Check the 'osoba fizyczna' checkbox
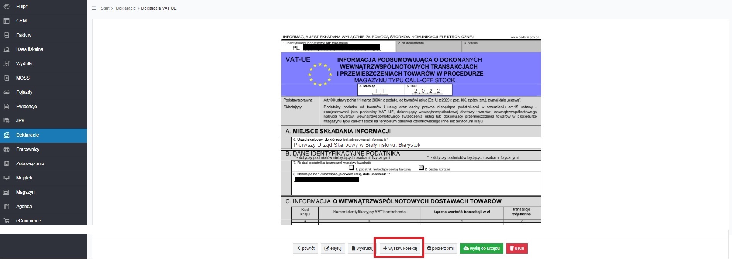This screenshot has width=732, height=259. point(421,168)
